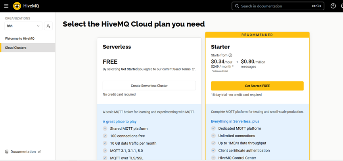Click the checkmark beside Dedicated MQTT platform

[214, 128]
